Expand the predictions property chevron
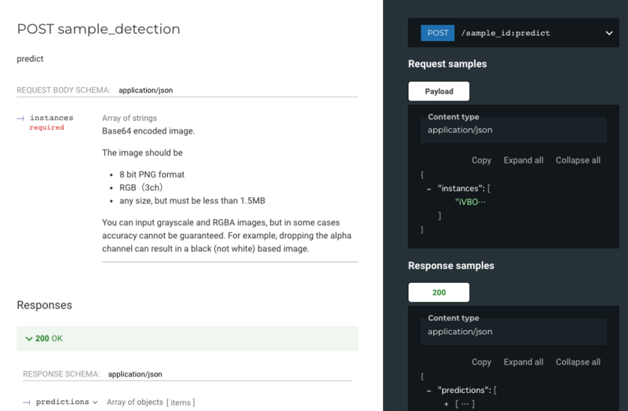The width and height of the screenshot is (628, 411). pyautogui.click(x=95, y=402)
